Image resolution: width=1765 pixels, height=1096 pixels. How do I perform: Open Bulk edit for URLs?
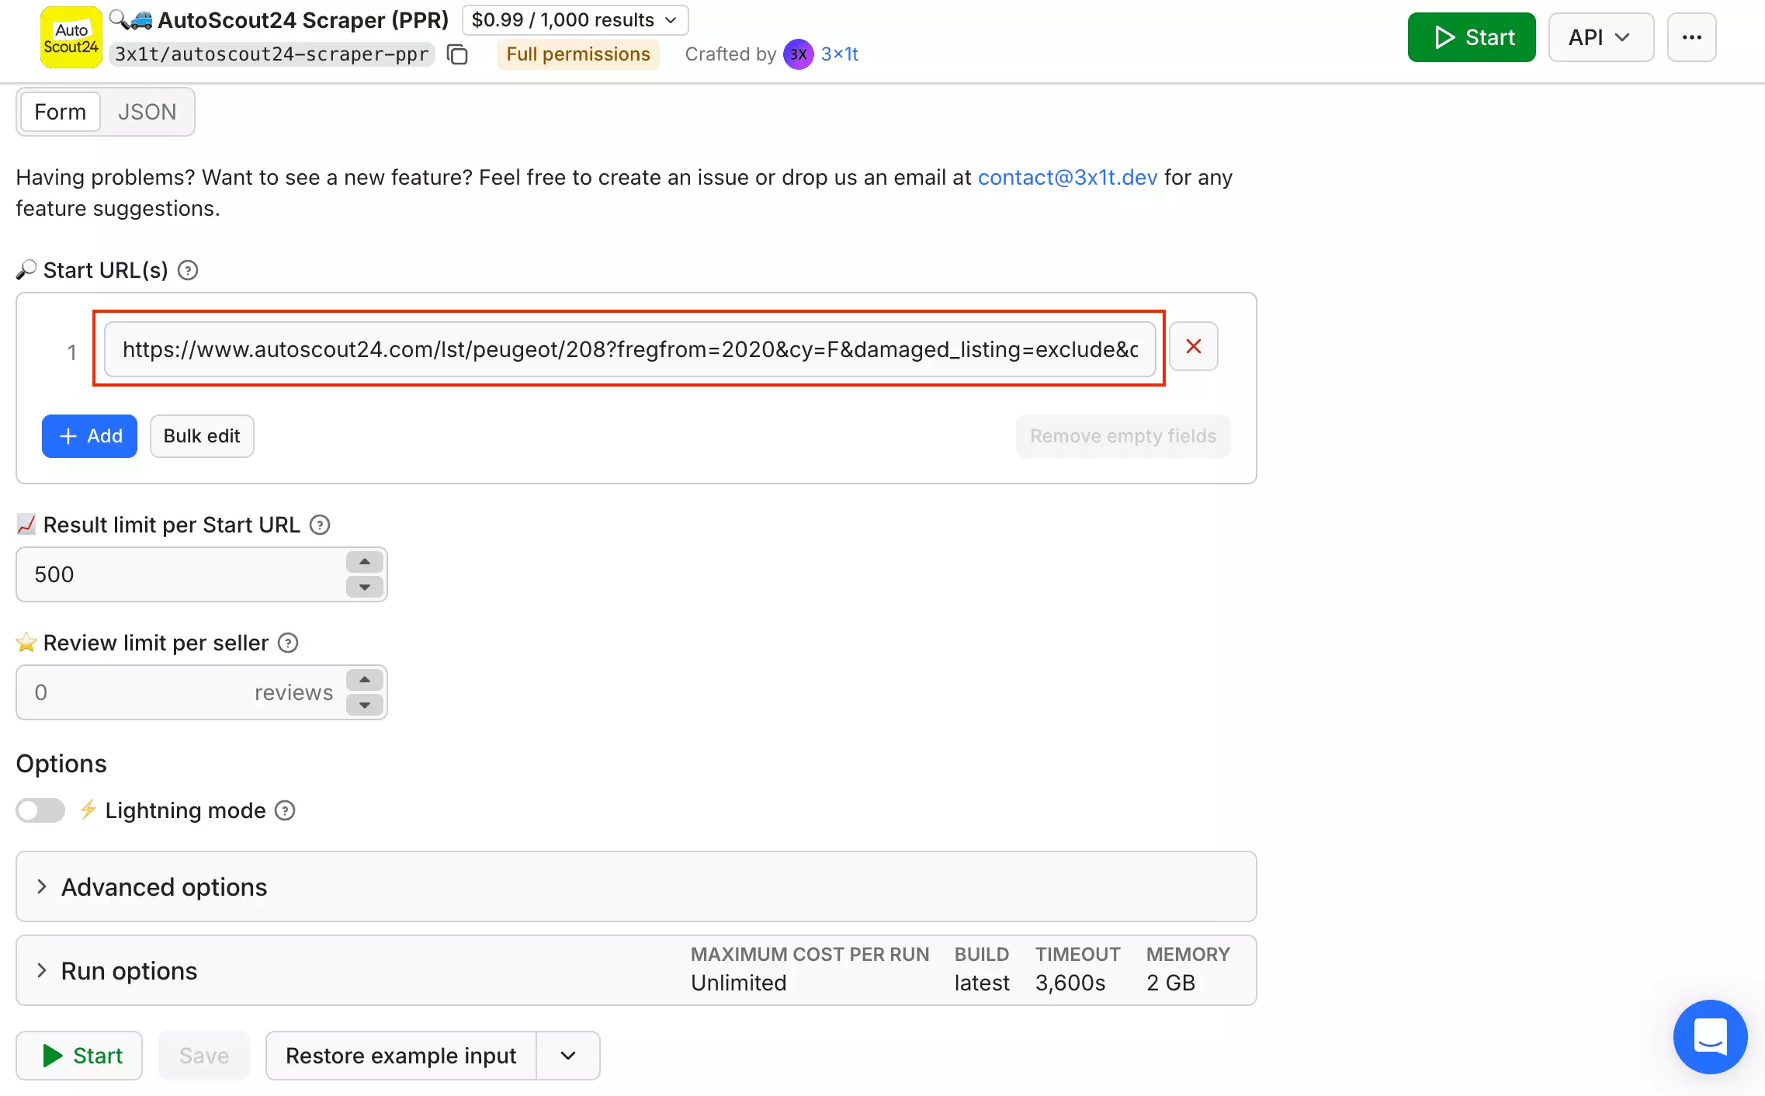point(202,436)
